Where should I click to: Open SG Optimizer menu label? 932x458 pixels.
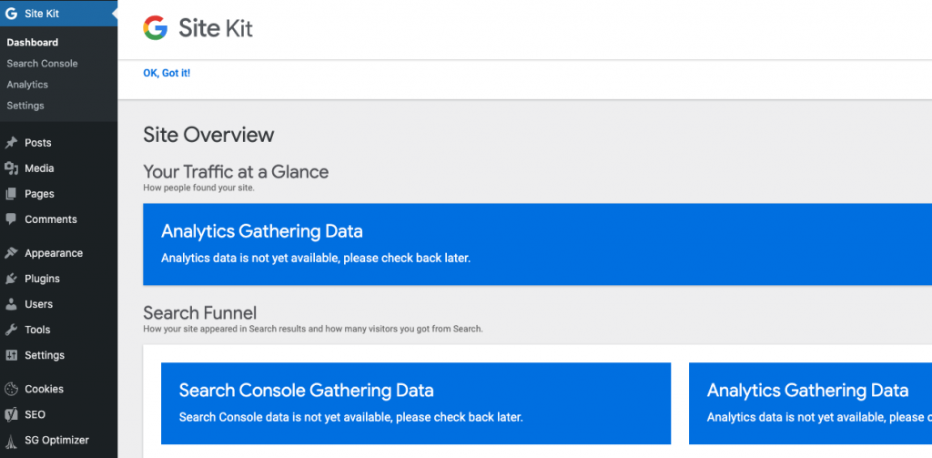[56, 440]
